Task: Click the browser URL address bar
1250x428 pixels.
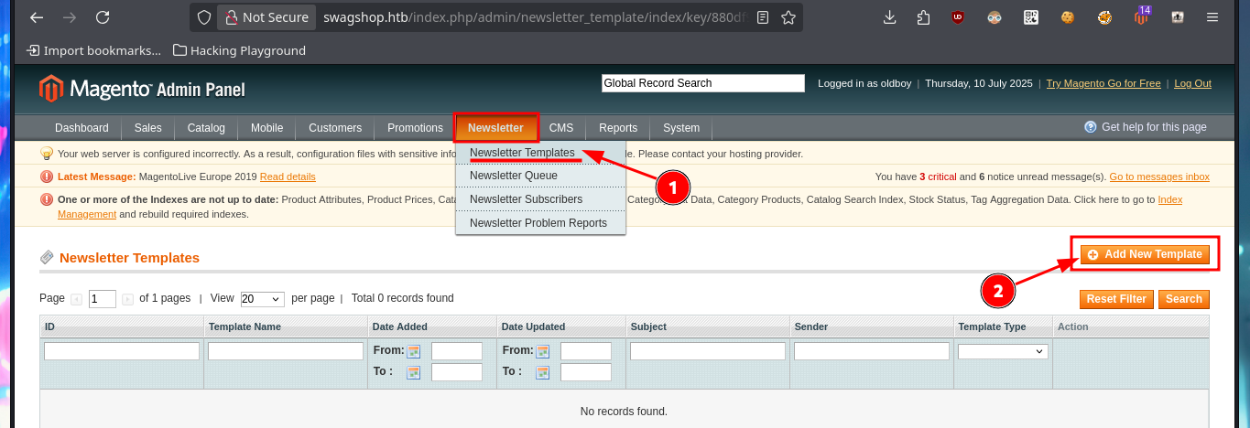Action: pos(535,17)
